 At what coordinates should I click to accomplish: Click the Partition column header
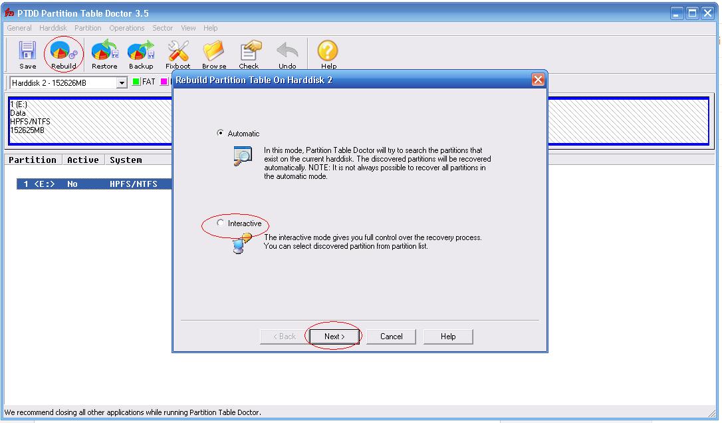pos(33,160)
